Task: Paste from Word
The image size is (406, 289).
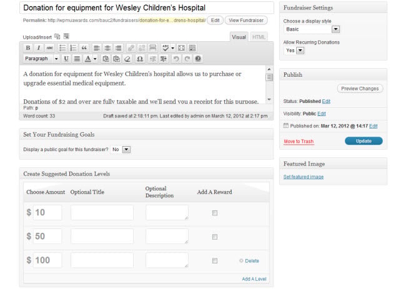Action: 117,59
